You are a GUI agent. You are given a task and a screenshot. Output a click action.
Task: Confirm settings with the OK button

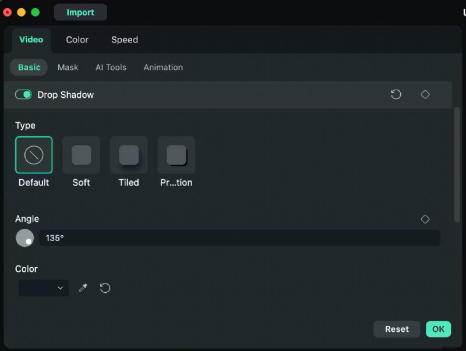[438, 329]
